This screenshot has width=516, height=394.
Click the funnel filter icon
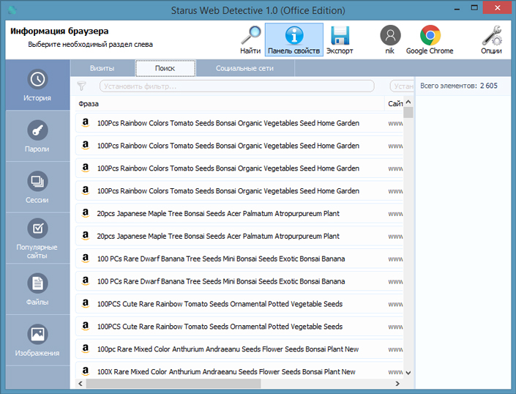coord(82,86)
